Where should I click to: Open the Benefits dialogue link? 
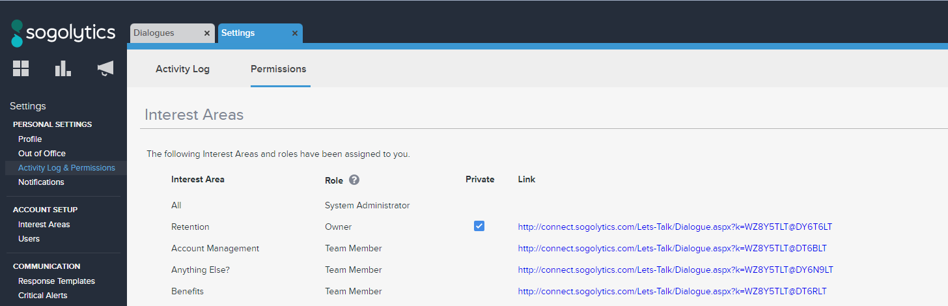pos(672,292)
